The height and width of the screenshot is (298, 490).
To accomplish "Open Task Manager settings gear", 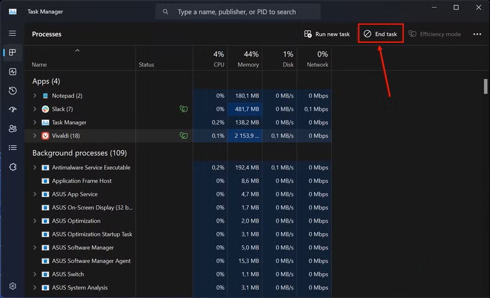I will 12,286.
